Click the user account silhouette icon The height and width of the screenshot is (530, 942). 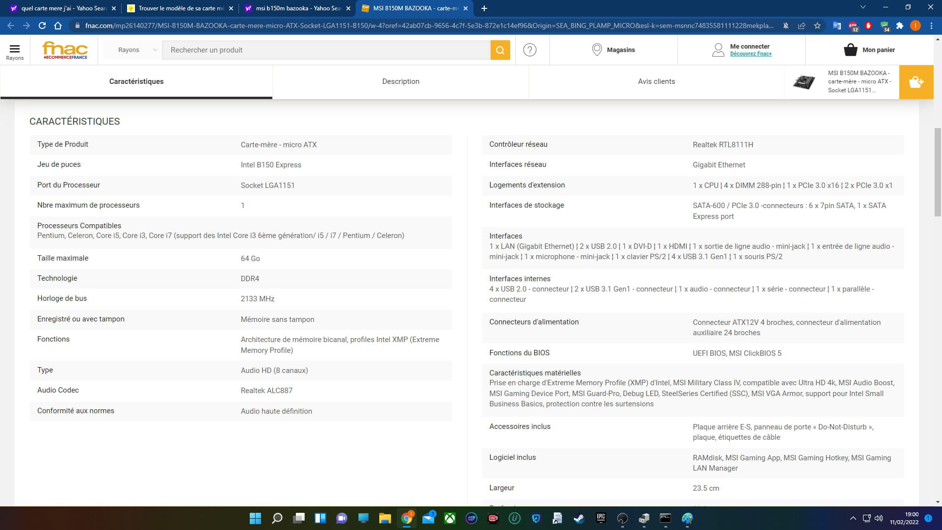pyautogui.click(x=718, y=50)
